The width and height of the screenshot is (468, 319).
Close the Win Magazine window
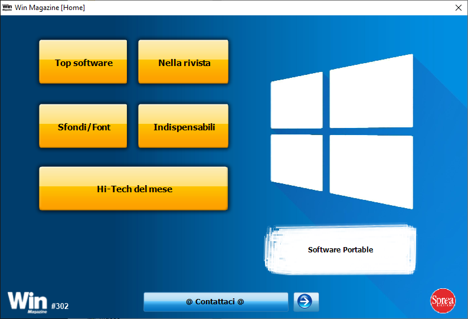click(459, 8)
